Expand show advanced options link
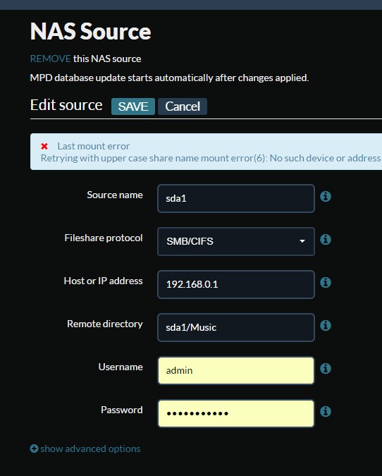The width and height of the screenshot is (382, 476). click(x=90, y=448)
